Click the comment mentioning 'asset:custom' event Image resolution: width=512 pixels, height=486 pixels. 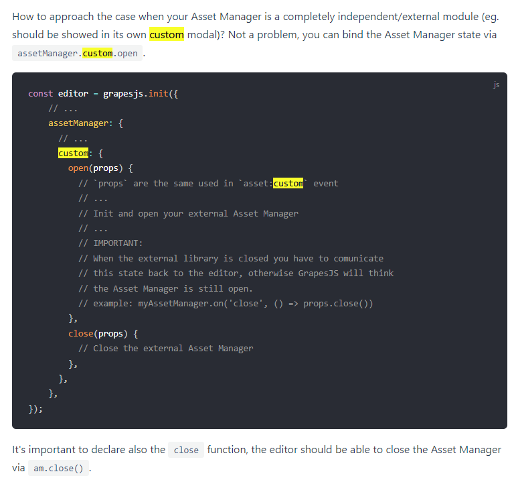click(208, 184)
